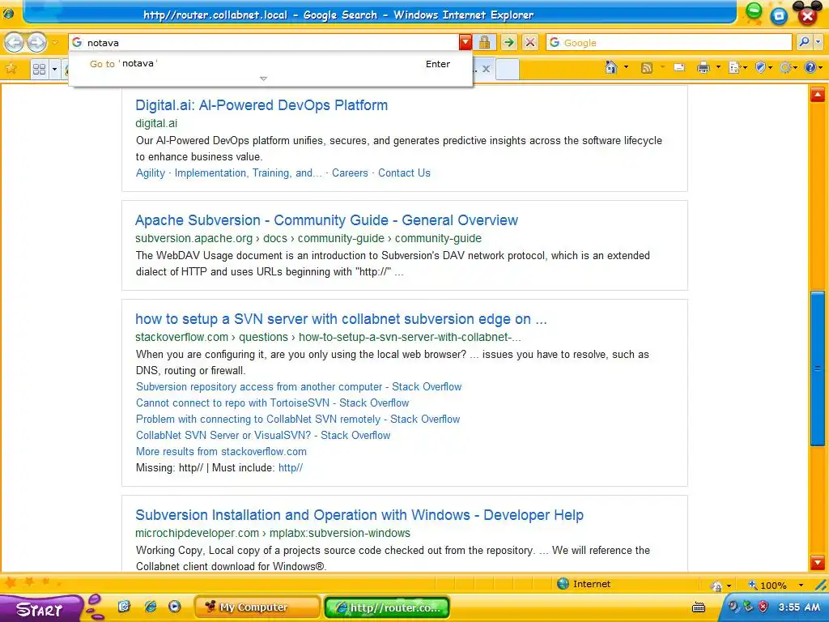The image size is (829, 622).
Task: Launch Windows Media Player from Quick Launch
Action: click(175, 607)
